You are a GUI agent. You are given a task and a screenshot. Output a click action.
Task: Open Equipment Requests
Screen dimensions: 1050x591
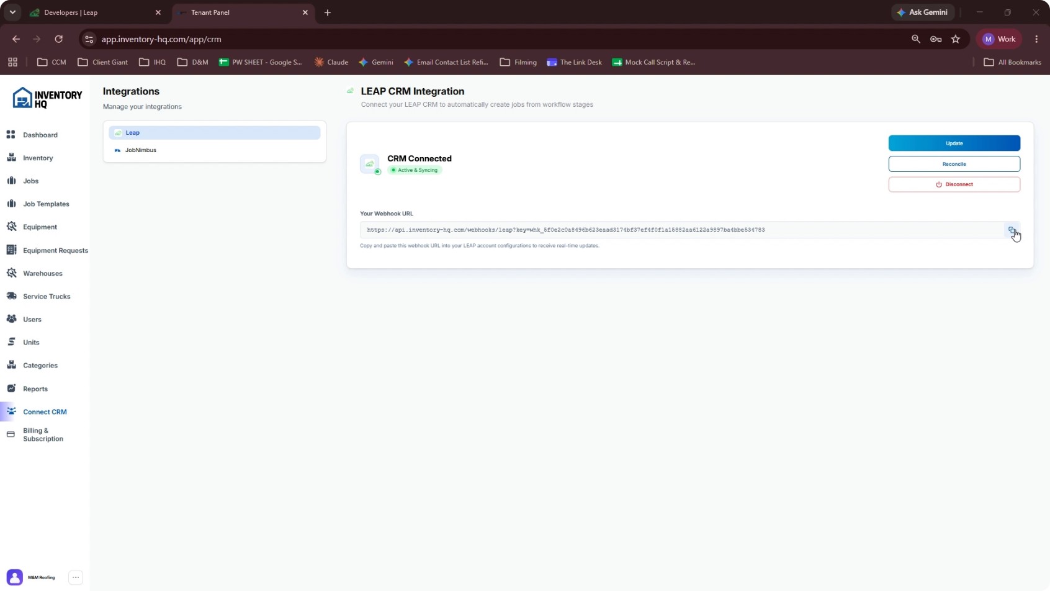pyautogui.click(x=55, y=250)
